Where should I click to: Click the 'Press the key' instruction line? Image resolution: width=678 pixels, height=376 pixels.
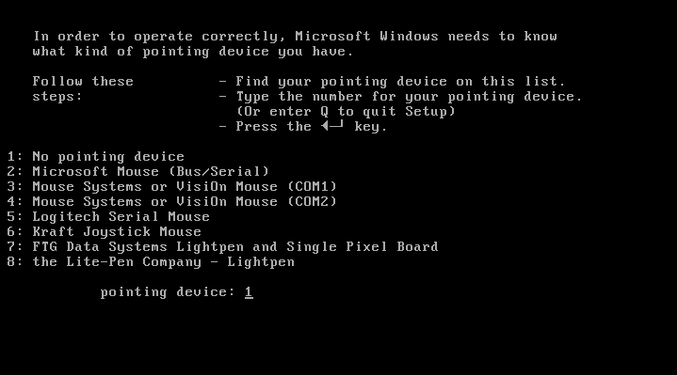(312, 127)
